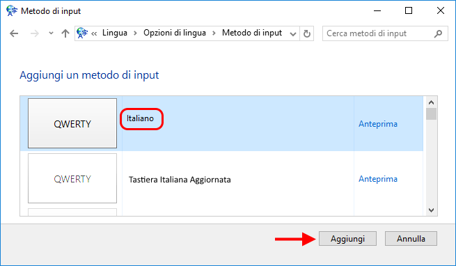This screenshot has width=456, height=266.
Task: Click the search magnifier icon
Action: click(438, 33)
